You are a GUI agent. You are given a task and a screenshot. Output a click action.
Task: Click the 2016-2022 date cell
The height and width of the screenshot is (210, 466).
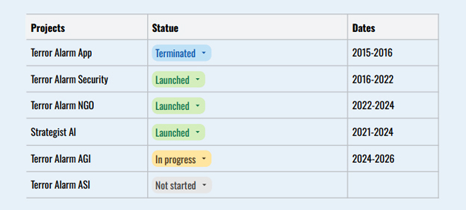(x=373, y=80)
